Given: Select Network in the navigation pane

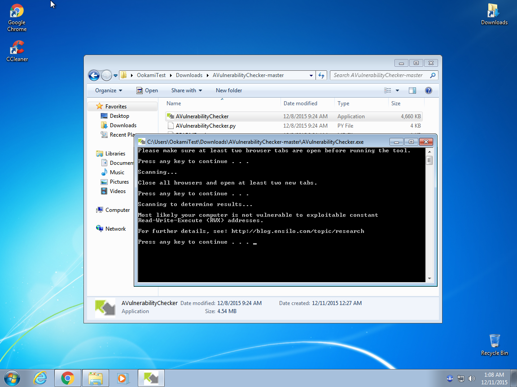Looking at the screenshot, I should (115, 229).
